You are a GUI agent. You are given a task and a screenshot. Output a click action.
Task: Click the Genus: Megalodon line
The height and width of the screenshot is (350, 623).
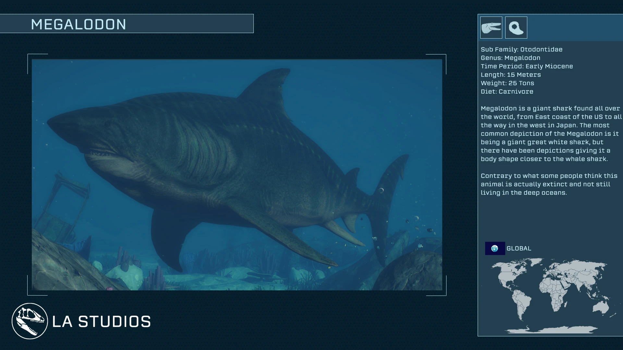point(510,58)
